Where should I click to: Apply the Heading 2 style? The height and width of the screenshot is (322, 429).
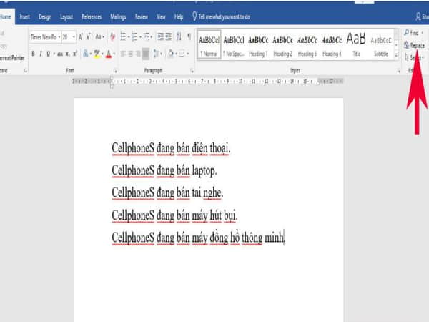pos(282,46)
